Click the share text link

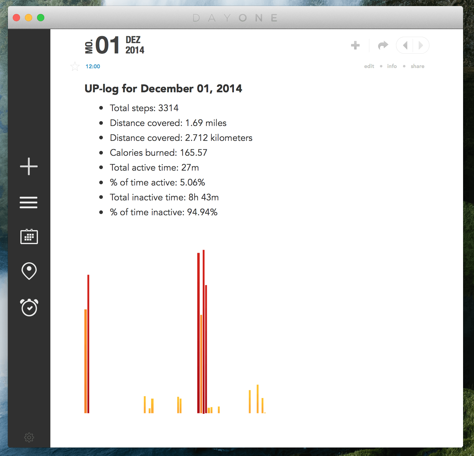[x=418, y=66]
